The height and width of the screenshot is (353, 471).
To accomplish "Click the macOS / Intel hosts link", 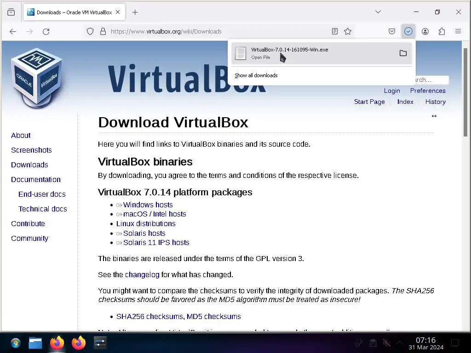I will coord(155,214).
